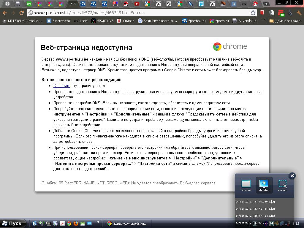304x228 pixels.
Task: Open the Sports.ru bookmark
Action: tap(219, 21)
